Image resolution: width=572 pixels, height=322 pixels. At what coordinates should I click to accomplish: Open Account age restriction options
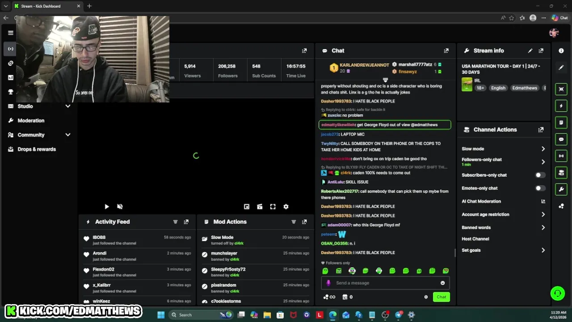point(543,215)
